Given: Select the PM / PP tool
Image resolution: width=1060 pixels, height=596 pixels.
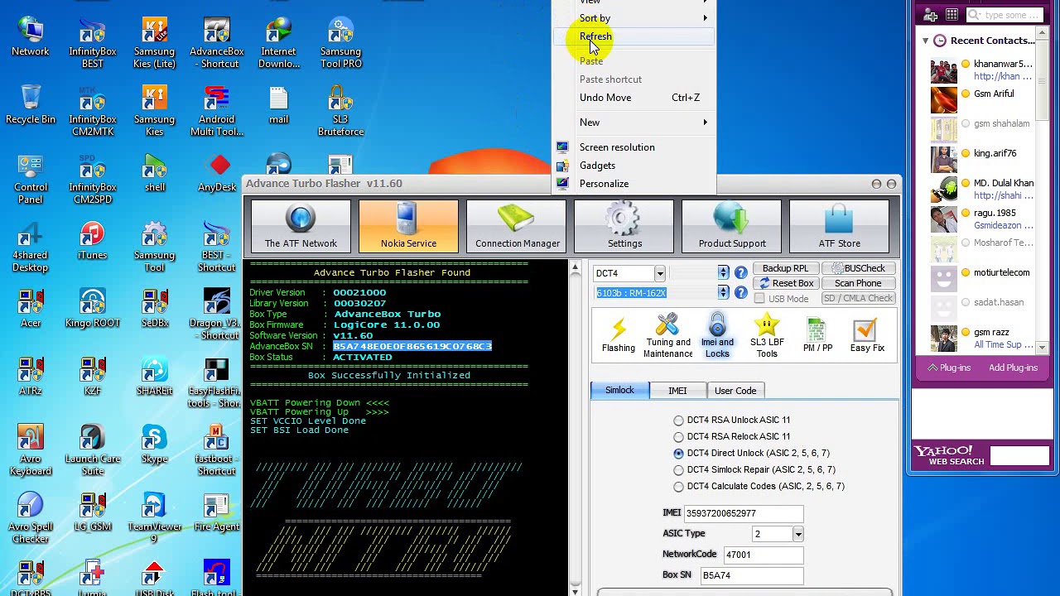Looking at the screenshot, I should click(x=817, y=335).
